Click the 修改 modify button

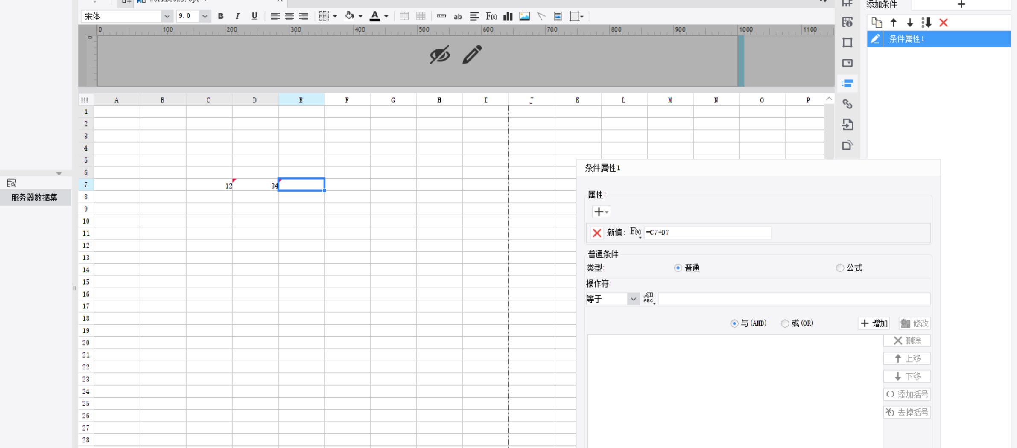915,323
